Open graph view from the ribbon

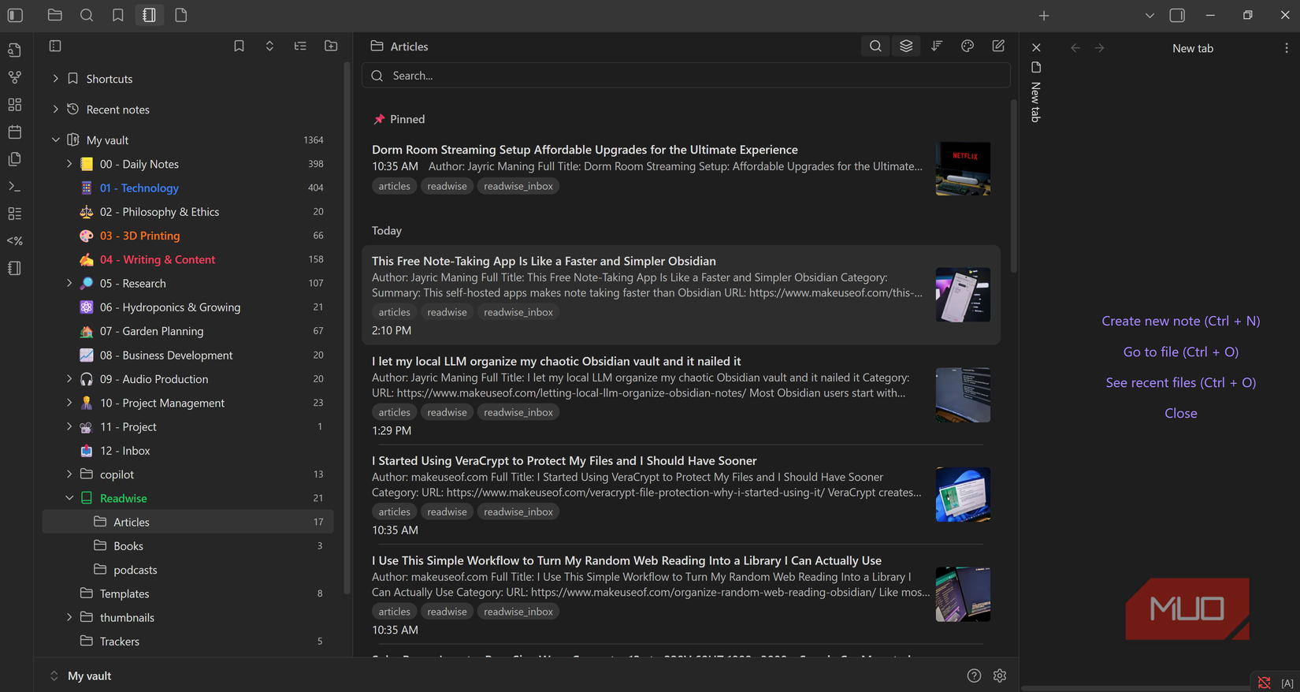(15, 77)
